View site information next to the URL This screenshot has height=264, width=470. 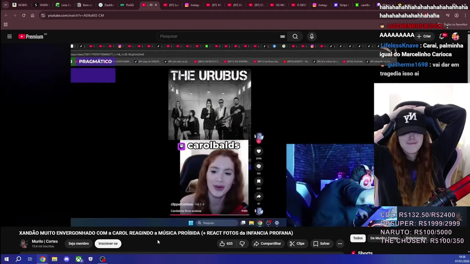click(43, 15)
